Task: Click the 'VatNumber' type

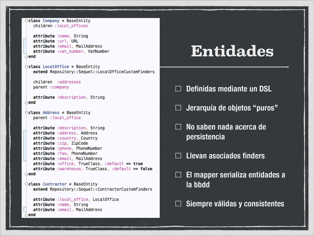Action: coord(99,51)
